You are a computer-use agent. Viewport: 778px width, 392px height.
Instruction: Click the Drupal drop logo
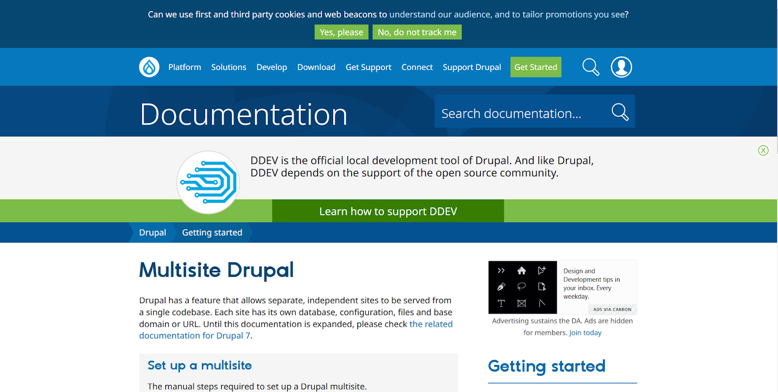[x=149, y=67]
